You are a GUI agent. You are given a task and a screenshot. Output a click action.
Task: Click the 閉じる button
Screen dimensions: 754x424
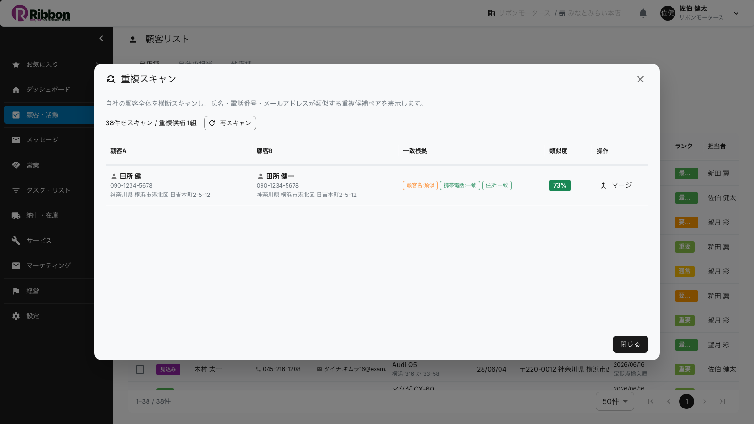[631, 344]
